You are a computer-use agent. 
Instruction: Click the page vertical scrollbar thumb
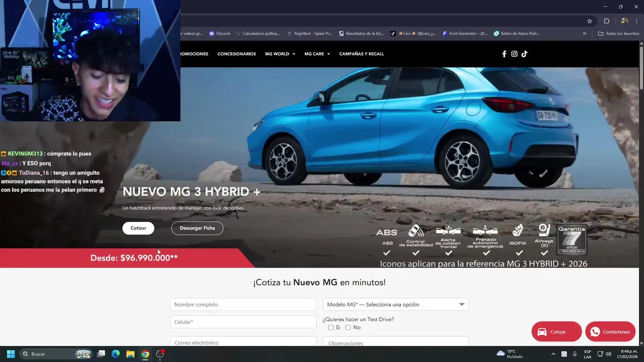(641, 67)
